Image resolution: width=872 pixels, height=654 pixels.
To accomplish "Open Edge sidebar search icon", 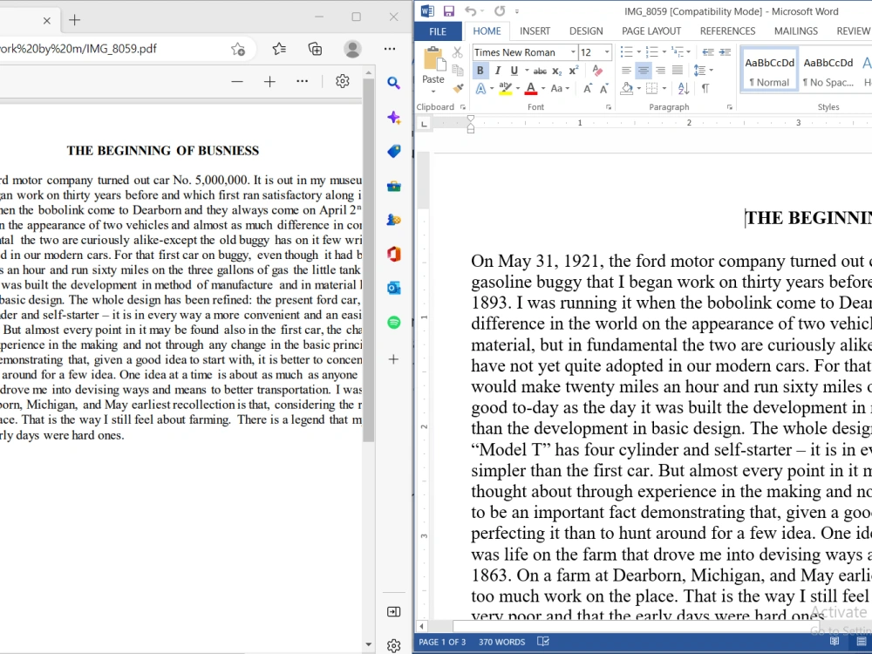I will tap(394, 84).
